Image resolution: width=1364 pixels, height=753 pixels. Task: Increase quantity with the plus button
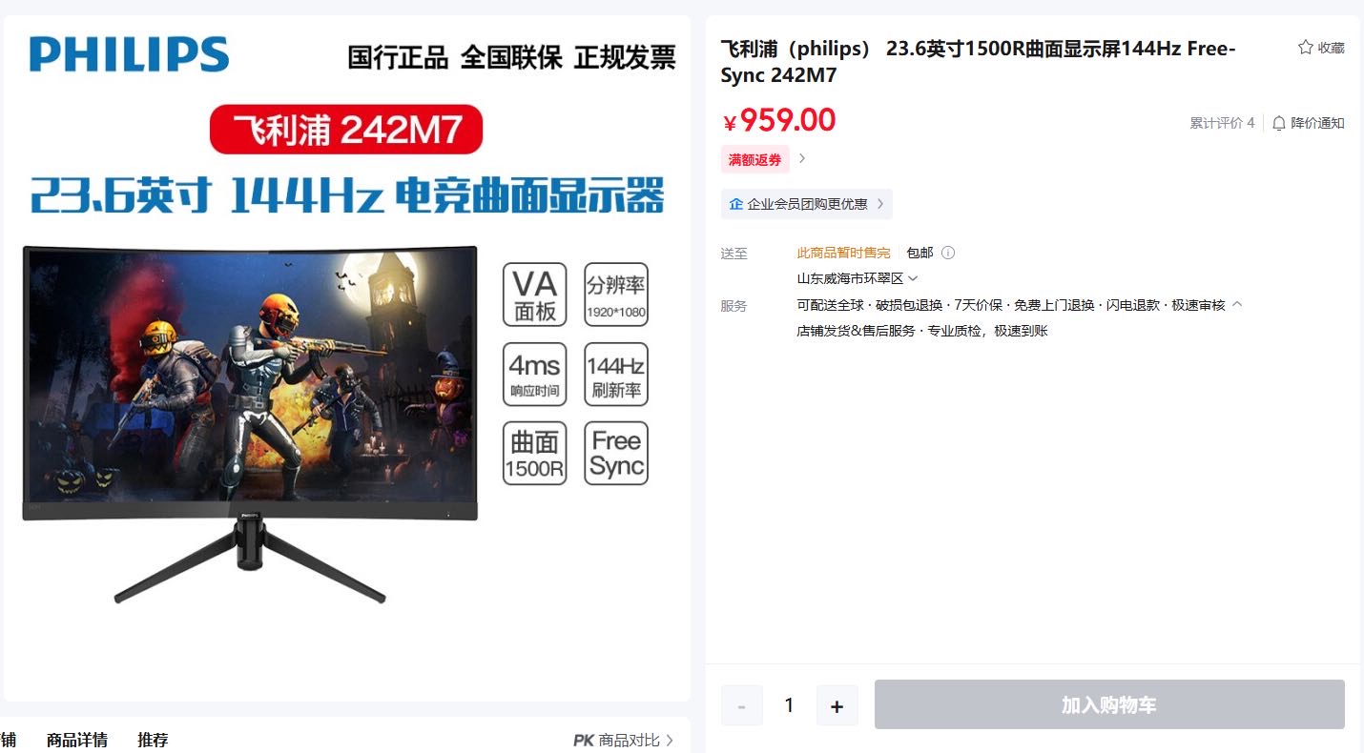click(837, 706)
